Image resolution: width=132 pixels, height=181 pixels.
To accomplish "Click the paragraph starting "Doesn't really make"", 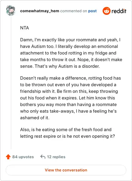I will pos(70,98).
